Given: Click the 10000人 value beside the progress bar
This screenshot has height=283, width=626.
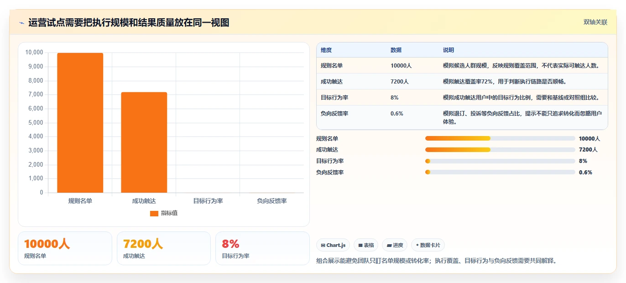Looking at the screenshot, I should [x=589, y=138].
